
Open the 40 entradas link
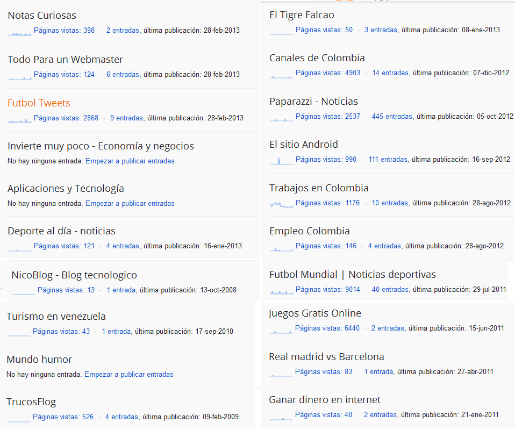point(390,290)
